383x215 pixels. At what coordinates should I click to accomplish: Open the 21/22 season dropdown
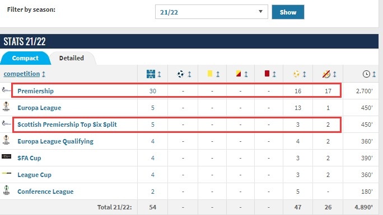212,12
